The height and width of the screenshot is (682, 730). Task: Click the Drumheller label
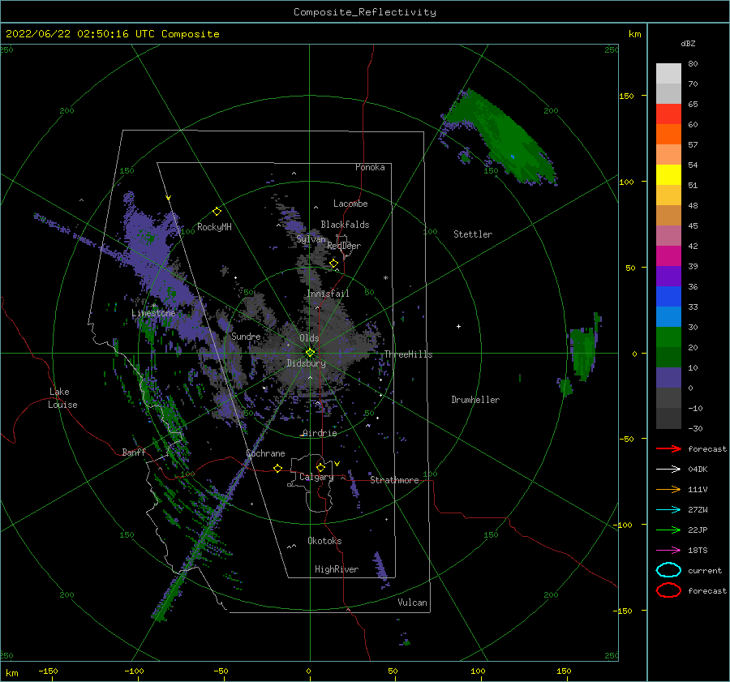(475, 400)
